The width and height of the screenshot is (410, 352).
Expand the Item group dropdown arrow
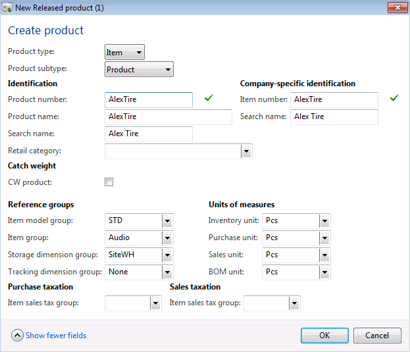pyautogui.click(x=167, y=238)
